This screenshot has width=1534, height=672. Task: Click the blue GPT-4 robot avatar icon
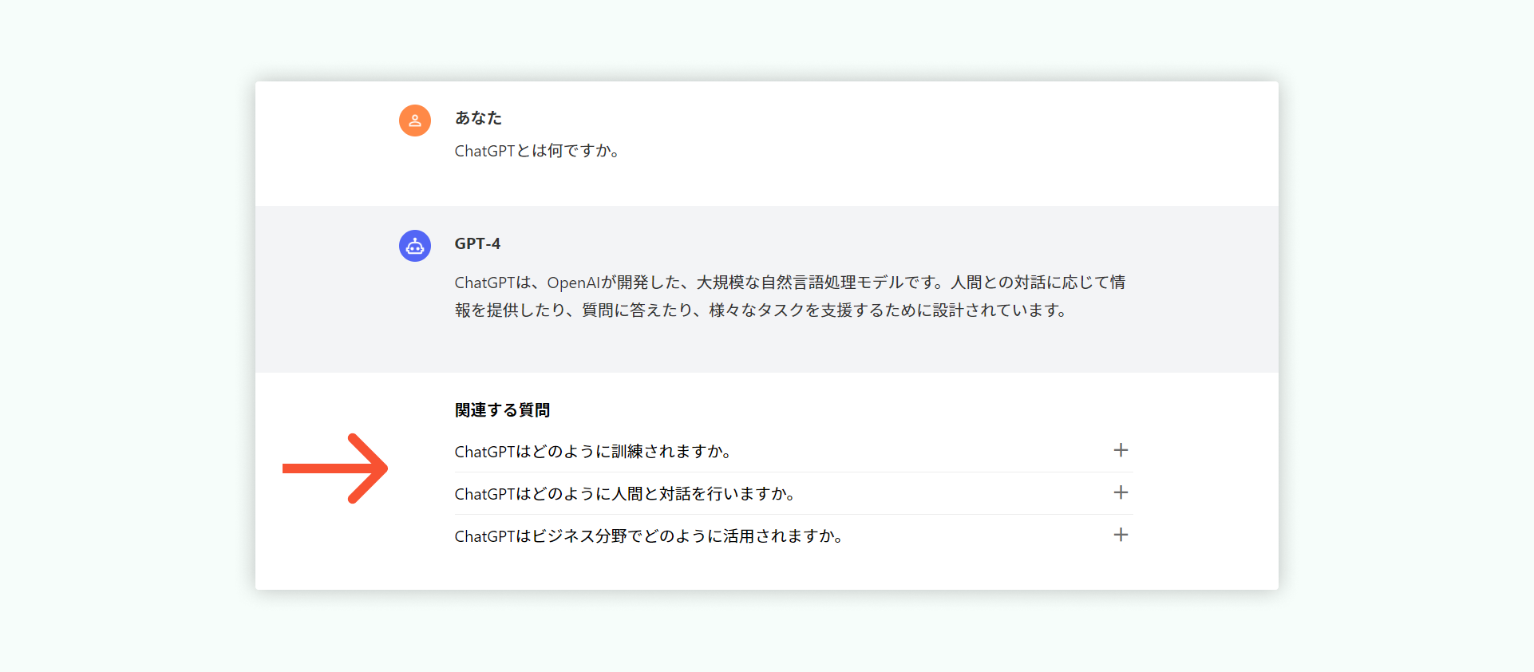(415, 246)
